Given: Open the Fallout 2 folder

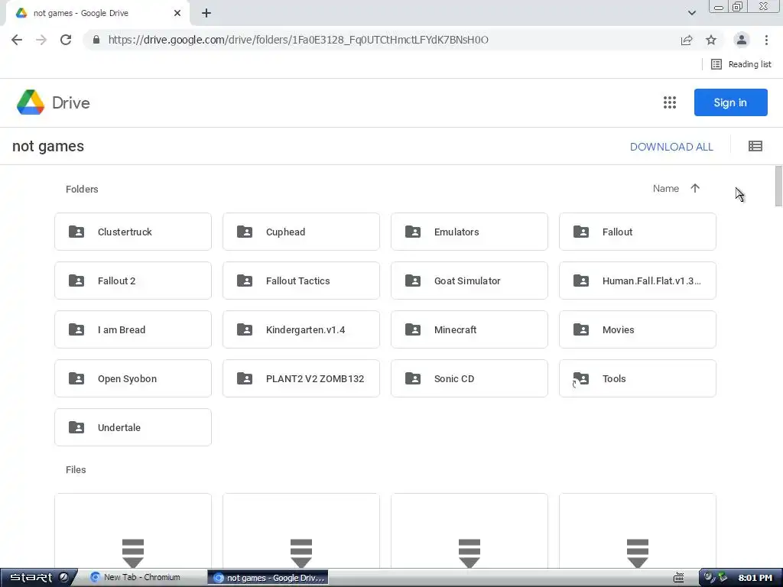Looking at the screenshot, I should point(133,281).
